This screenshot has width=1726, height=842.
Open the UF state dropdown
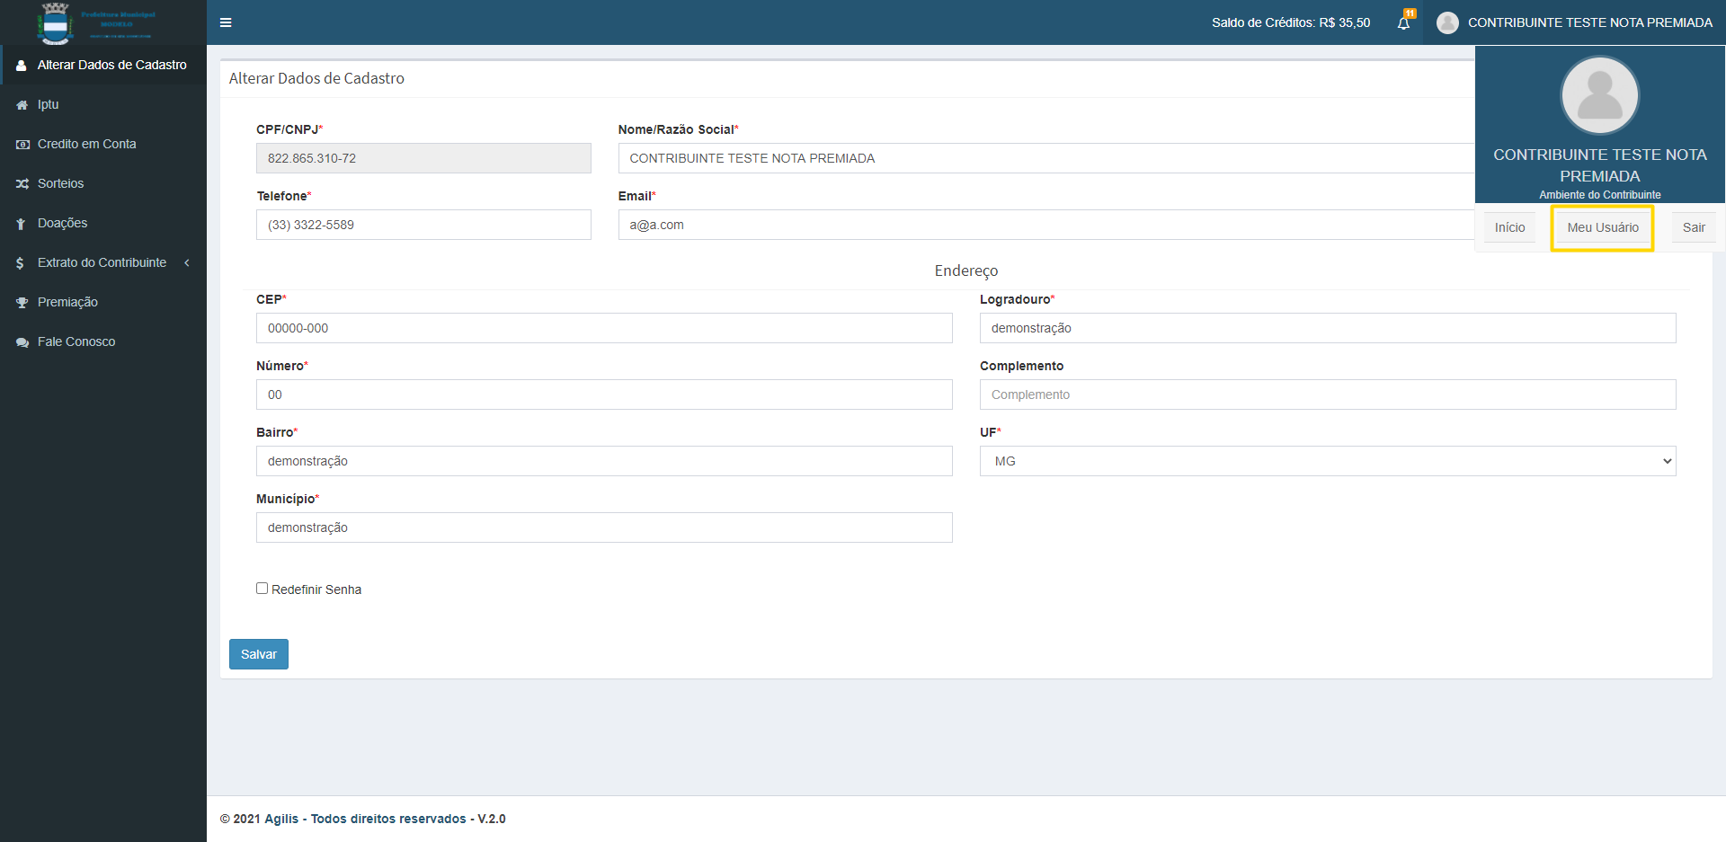coord(1327,461)
